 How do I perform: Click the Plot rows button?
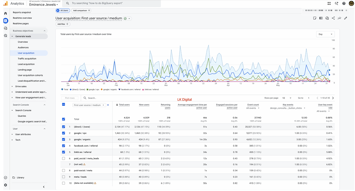coord(70,98)
